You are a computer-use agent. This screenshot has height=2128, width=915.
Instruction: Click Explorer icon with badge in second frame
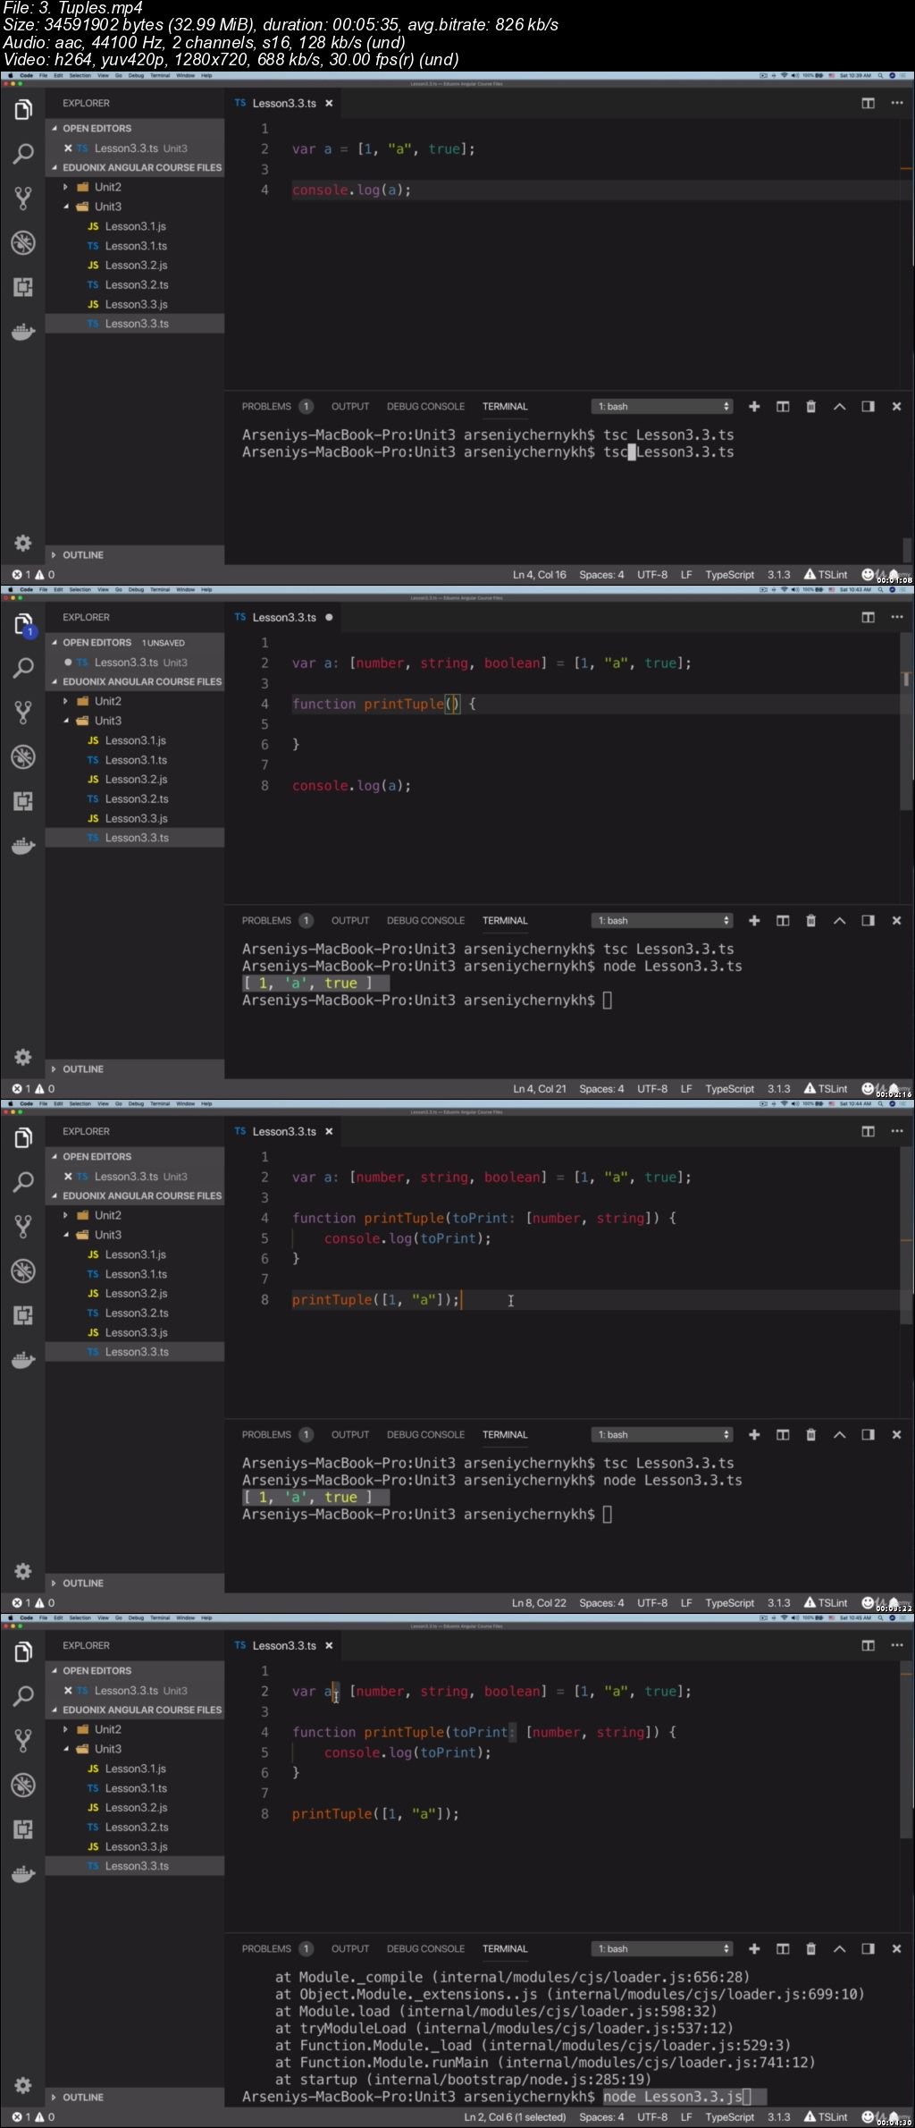click(23, 624)
